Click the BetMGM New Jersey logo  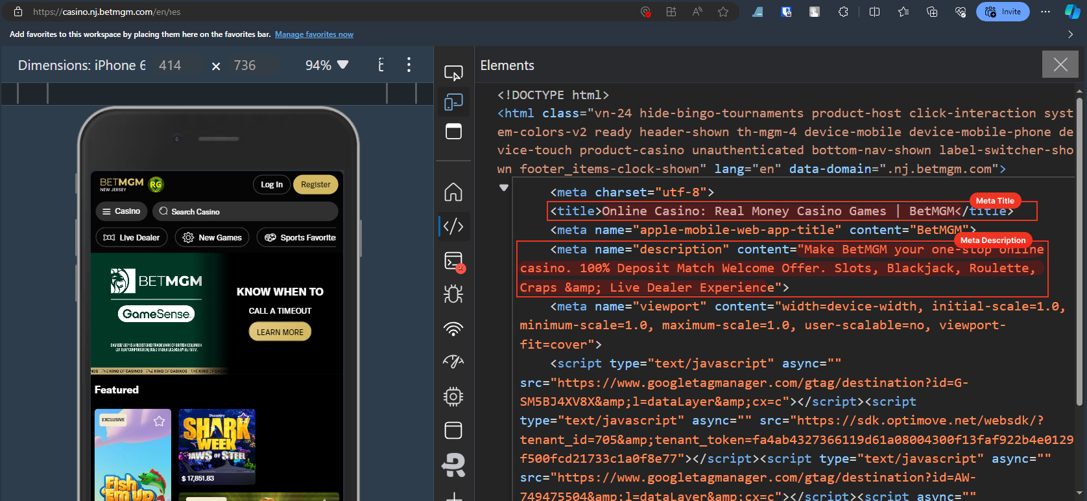pyautogui.click(x=122, y=184)
